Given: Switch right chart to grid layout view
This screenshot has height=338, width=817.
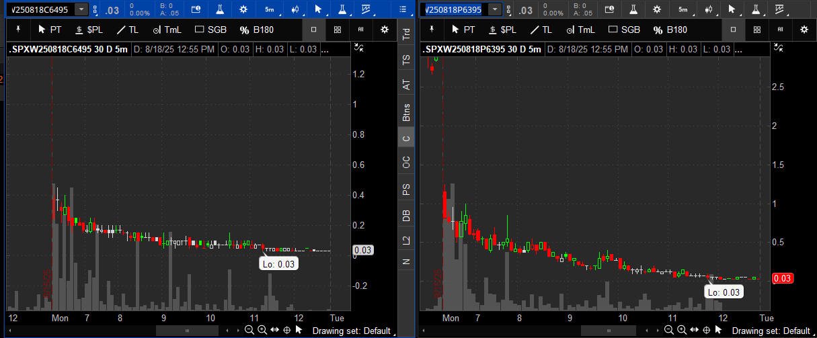Looking at the screenshot, I should [756, 30].
